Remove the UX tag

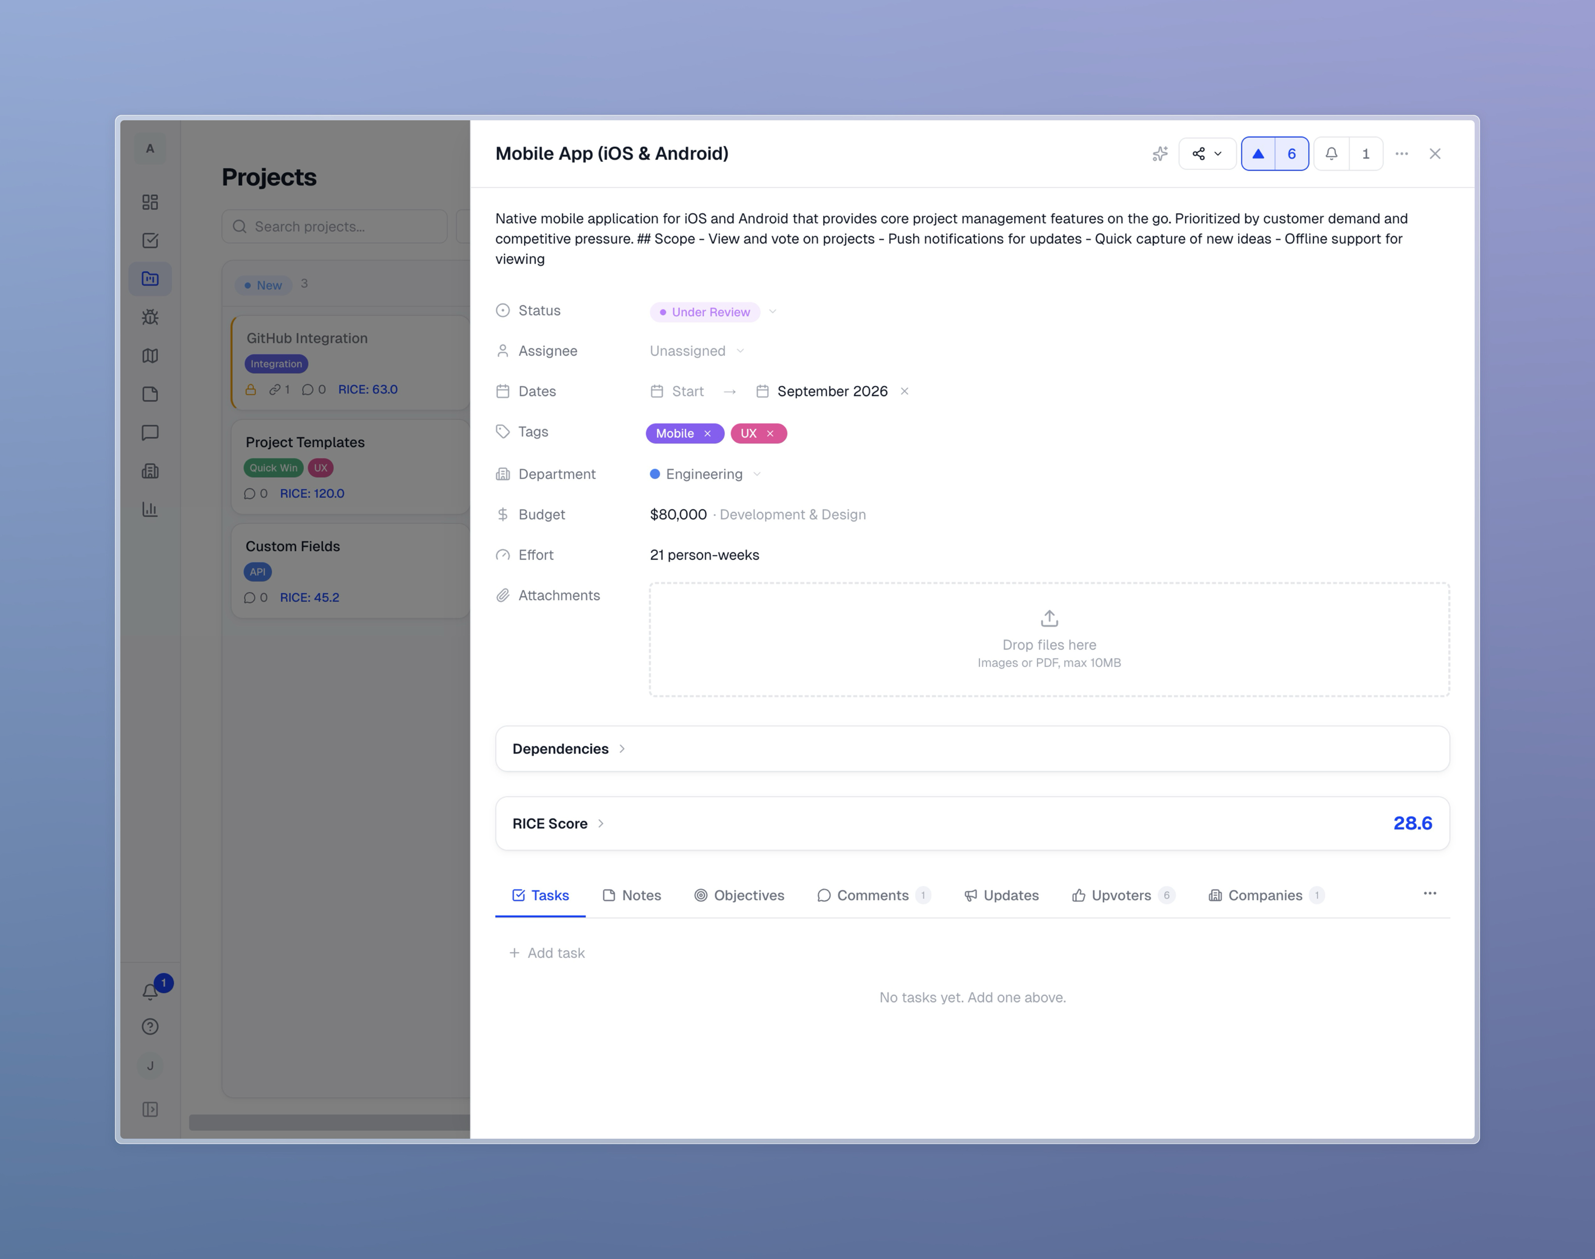tap(770, 434)
